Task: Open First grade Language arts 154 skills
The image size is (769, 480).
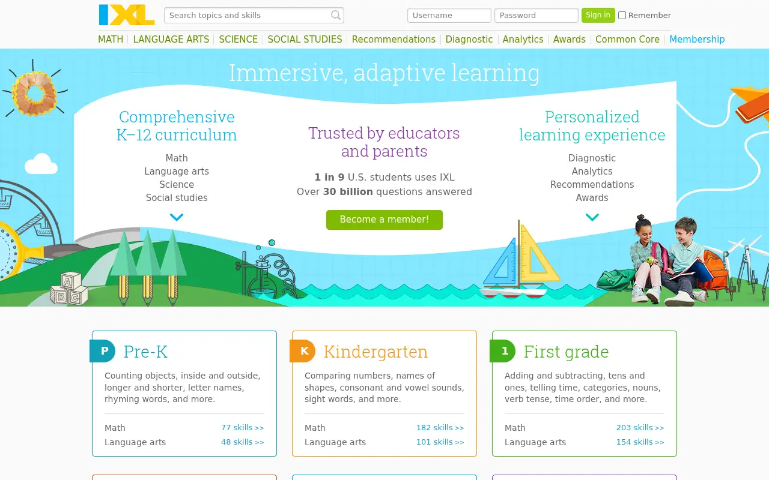Action: click(640, 442)
